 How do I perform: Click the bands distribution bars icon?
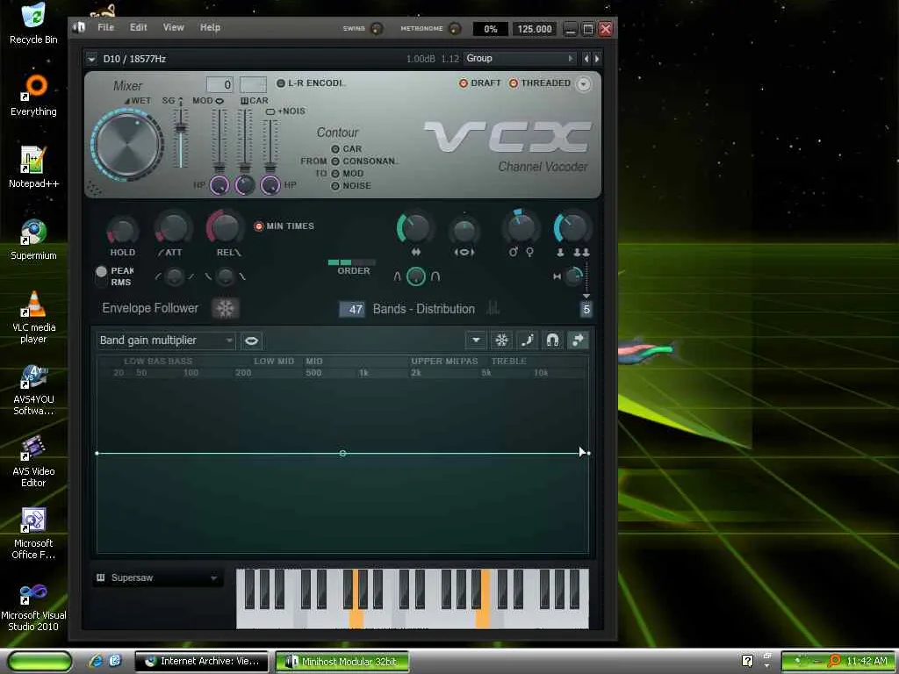coord(493,308)
